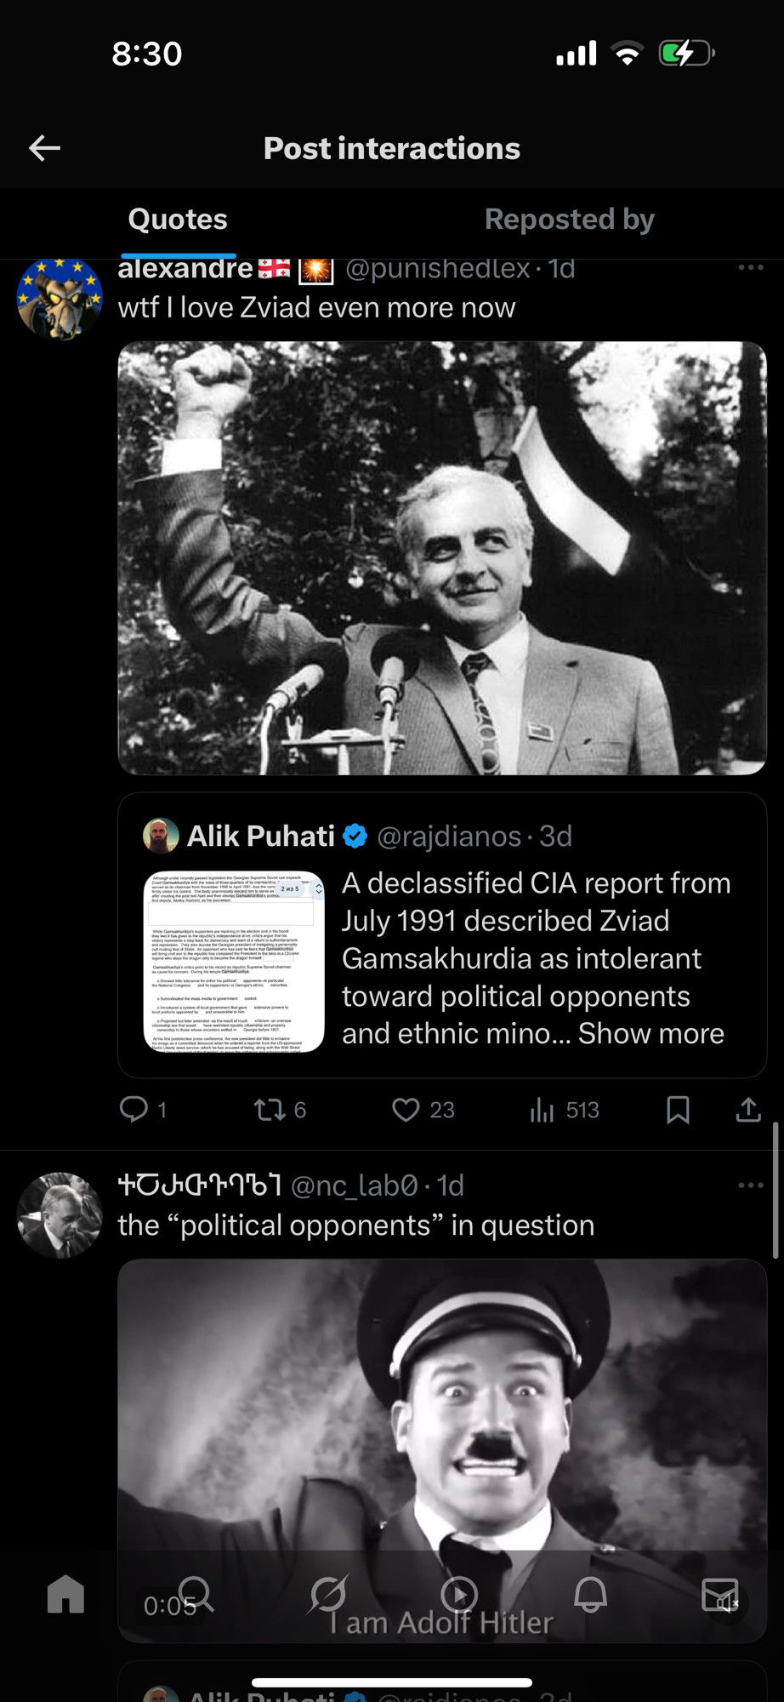Open the Home tab in the bottom bar

65,1594
